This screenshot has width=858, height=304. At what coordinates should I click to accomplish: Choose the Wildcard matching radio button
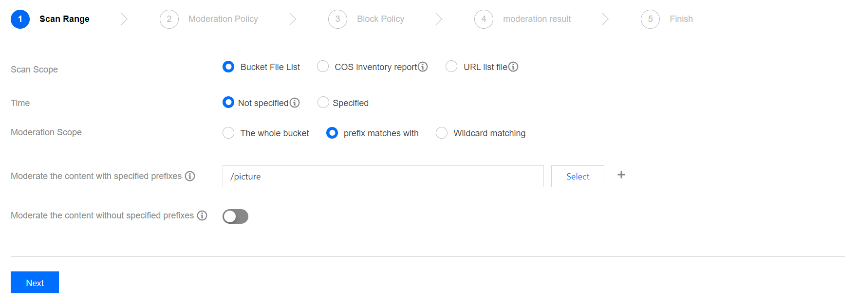442,133
